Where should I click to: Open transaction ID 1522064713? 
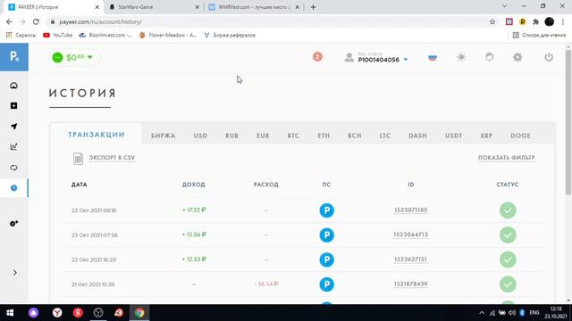(410, 235)
